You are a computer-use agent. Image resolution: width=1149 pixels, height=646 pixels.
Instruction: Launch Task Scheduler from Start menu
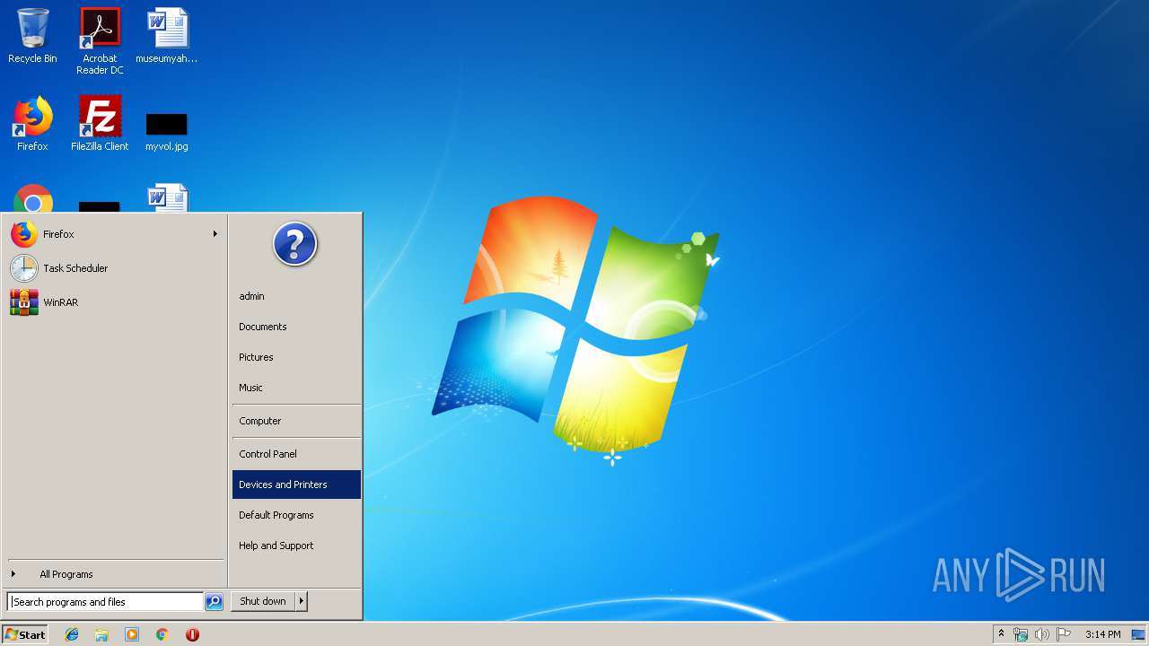tap(114, 268)
